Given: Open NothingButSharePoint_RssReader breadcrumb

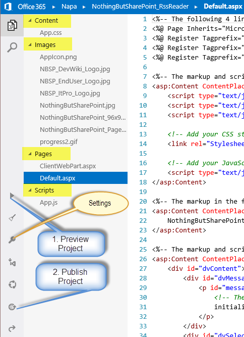Looking at the screenshot, I should pyautogui.click(x=140, y=7).
